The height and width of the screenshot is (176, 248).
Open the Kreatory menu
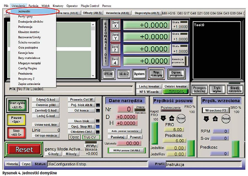[58, 6]
